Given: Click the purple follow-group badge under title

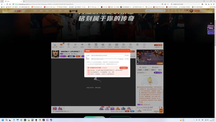Looking at the screenshot, I should [x=63, y=56].
